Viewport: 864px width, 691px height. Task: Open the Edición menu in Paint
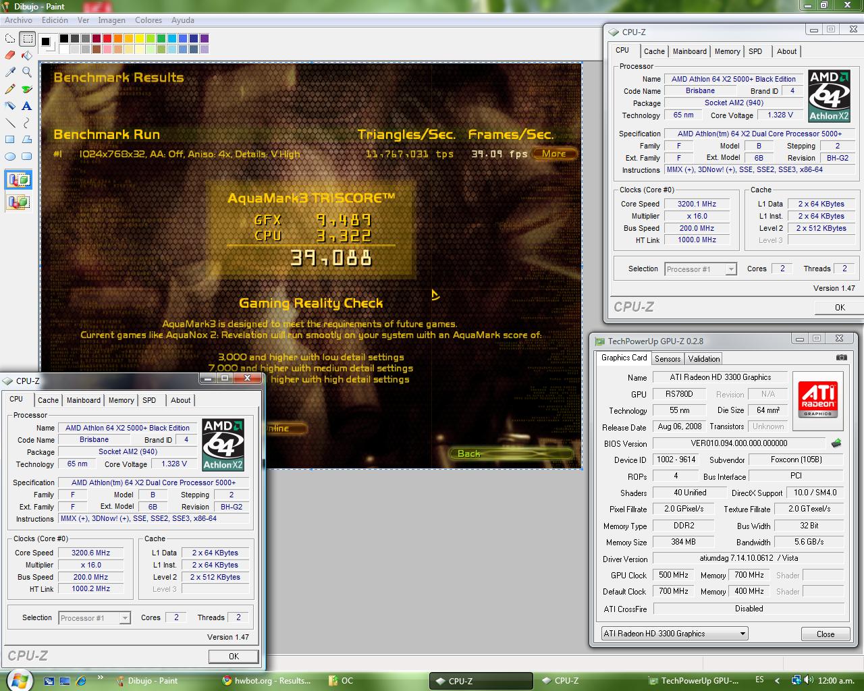click(55, 20)
